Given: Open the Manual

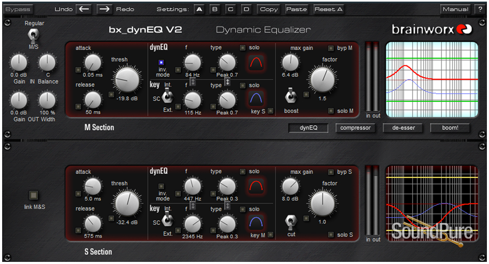Looking at the screenshot, I should point(455,9).
